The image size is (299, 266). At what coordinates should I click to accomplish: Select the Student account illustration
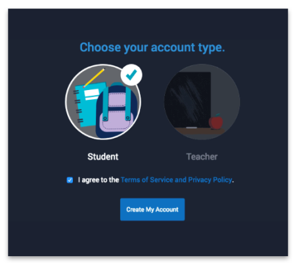(103, 102)
